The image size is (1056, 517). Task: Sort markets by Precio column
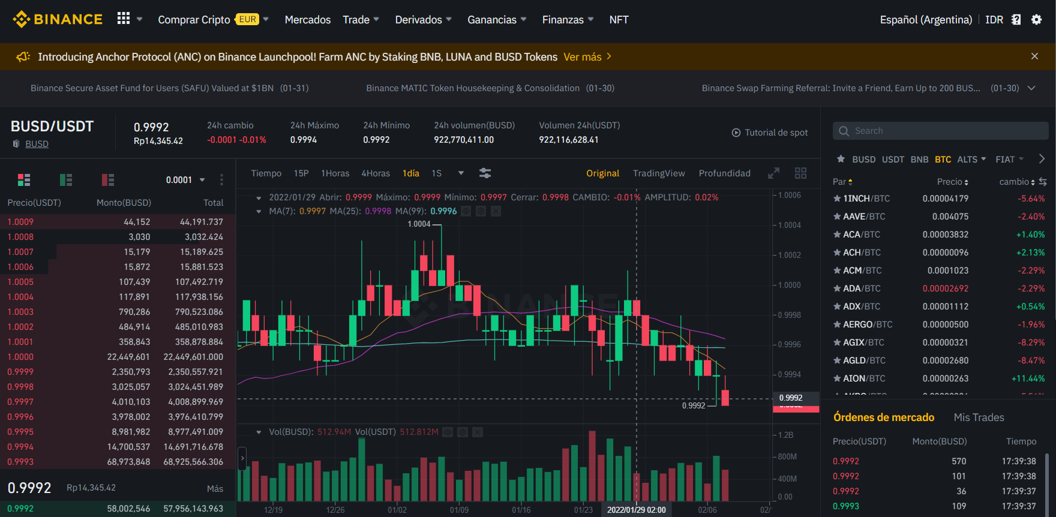coord(953,182)
